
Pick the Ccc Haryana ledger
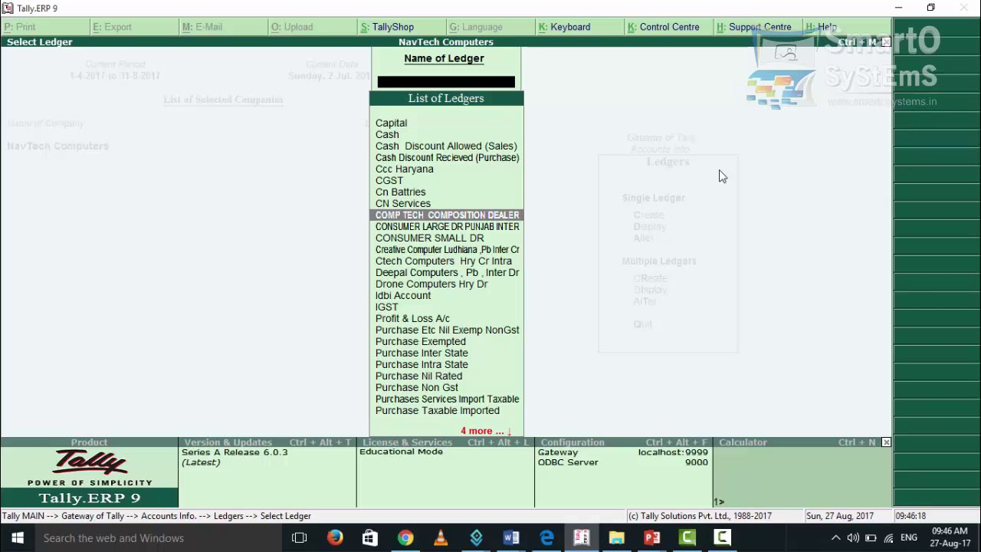[405, 169]
